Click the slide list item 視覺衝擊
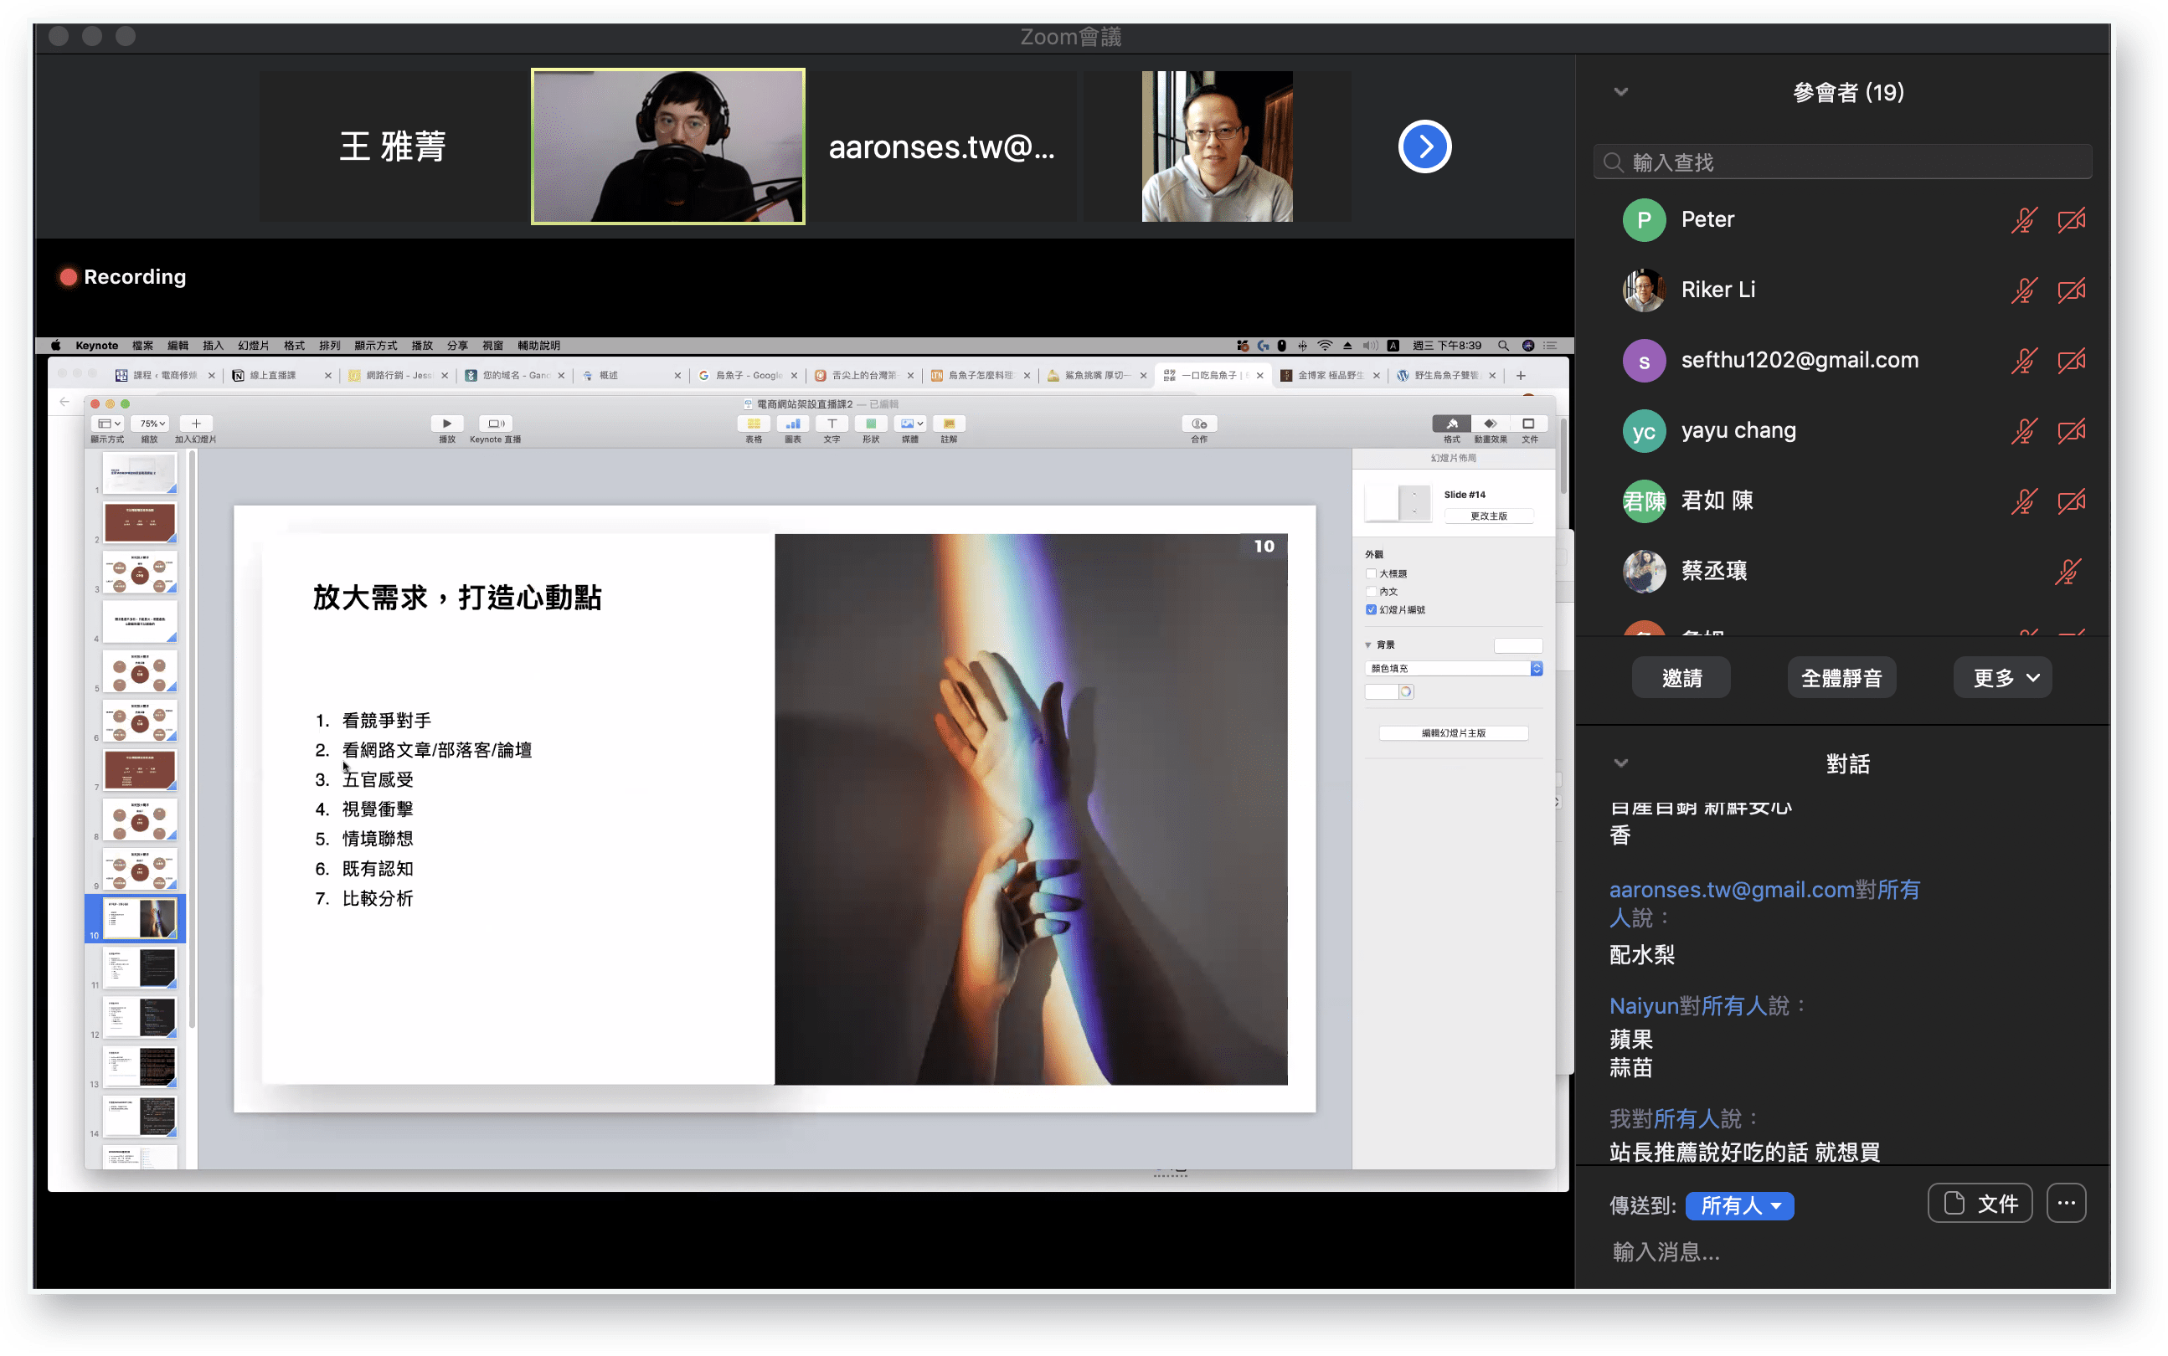 point(378,809)
